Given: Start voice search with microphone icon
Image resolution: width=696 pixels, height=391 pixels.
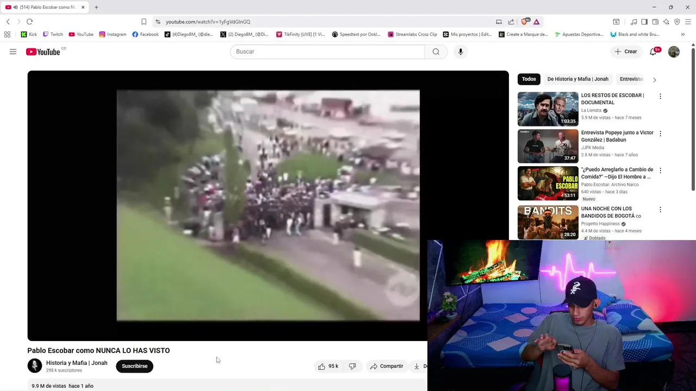Looking at the screenshot, I should (x=461, y=52).
